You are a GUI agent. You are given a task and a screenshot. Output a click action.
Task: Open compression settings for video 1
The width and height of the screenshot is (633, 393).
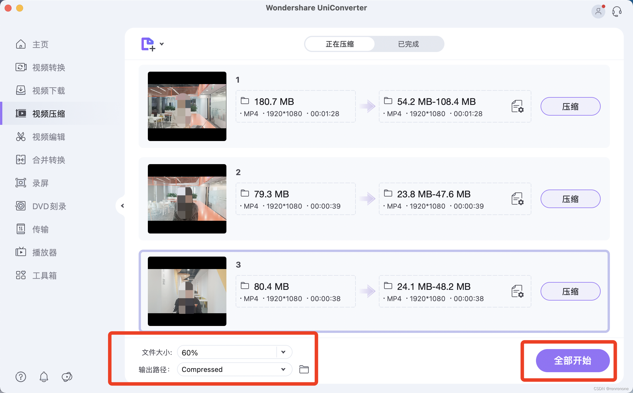pyautogui.click(x=517, y=106)
